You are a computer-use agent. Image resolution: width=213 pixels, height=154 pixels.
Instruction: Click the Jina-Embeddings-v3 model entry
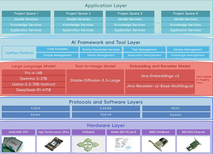click(x=160, y=76)
